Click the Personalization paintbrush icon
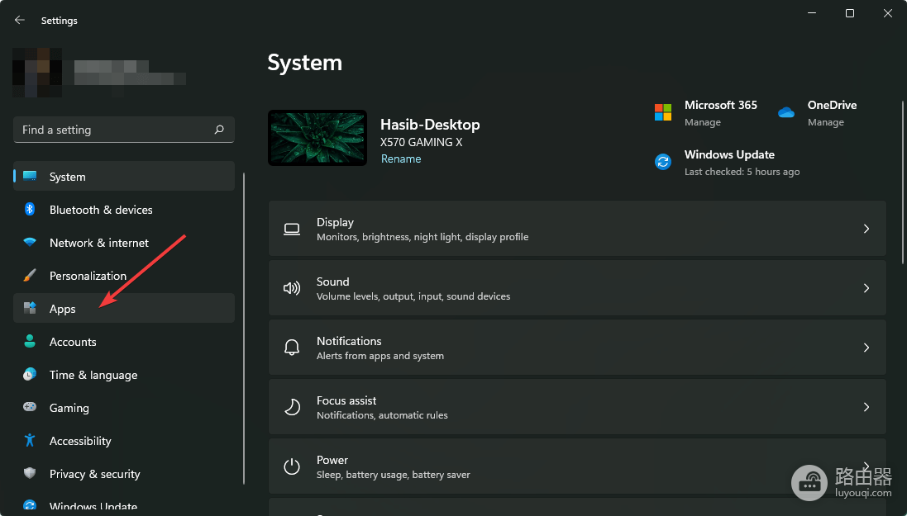Viewport: 907px width, 516px height. point(30,275)
